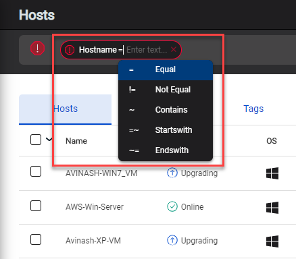Click Windows OS icon in Avinash-XP-VM row
This screenshot has height=259, width=296.
272,241
